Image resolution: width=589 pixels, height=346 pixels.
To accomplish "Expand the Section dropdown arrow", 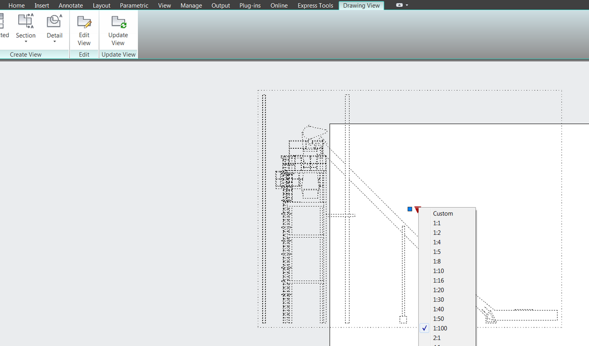I will pyautogui.click(x=26, y=42).
